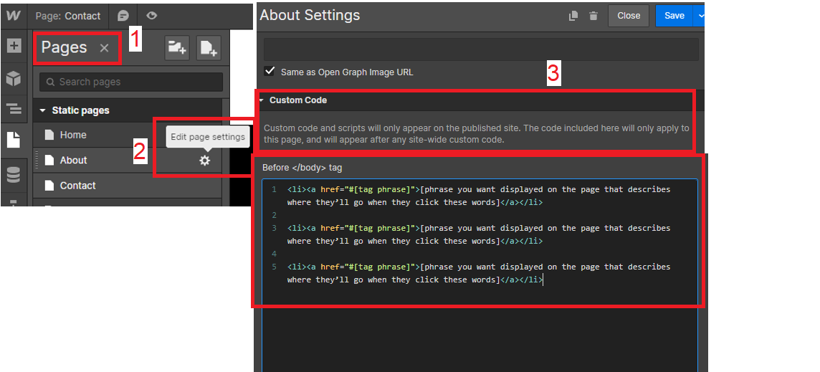Image resolution: width=820 pixels, height=372 pixels.
Task: Click the Page: Contact label
Action: click(68, 16)
